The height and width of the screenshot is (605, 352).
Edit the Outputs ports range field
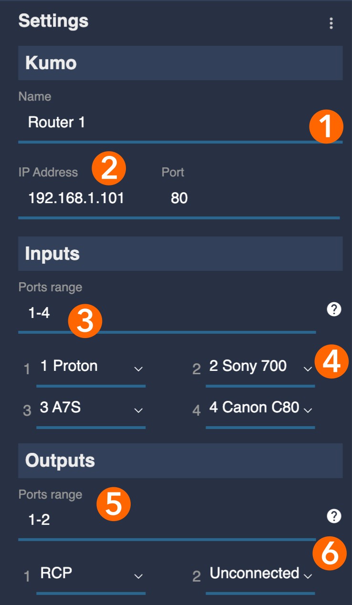tap(167, 520)
